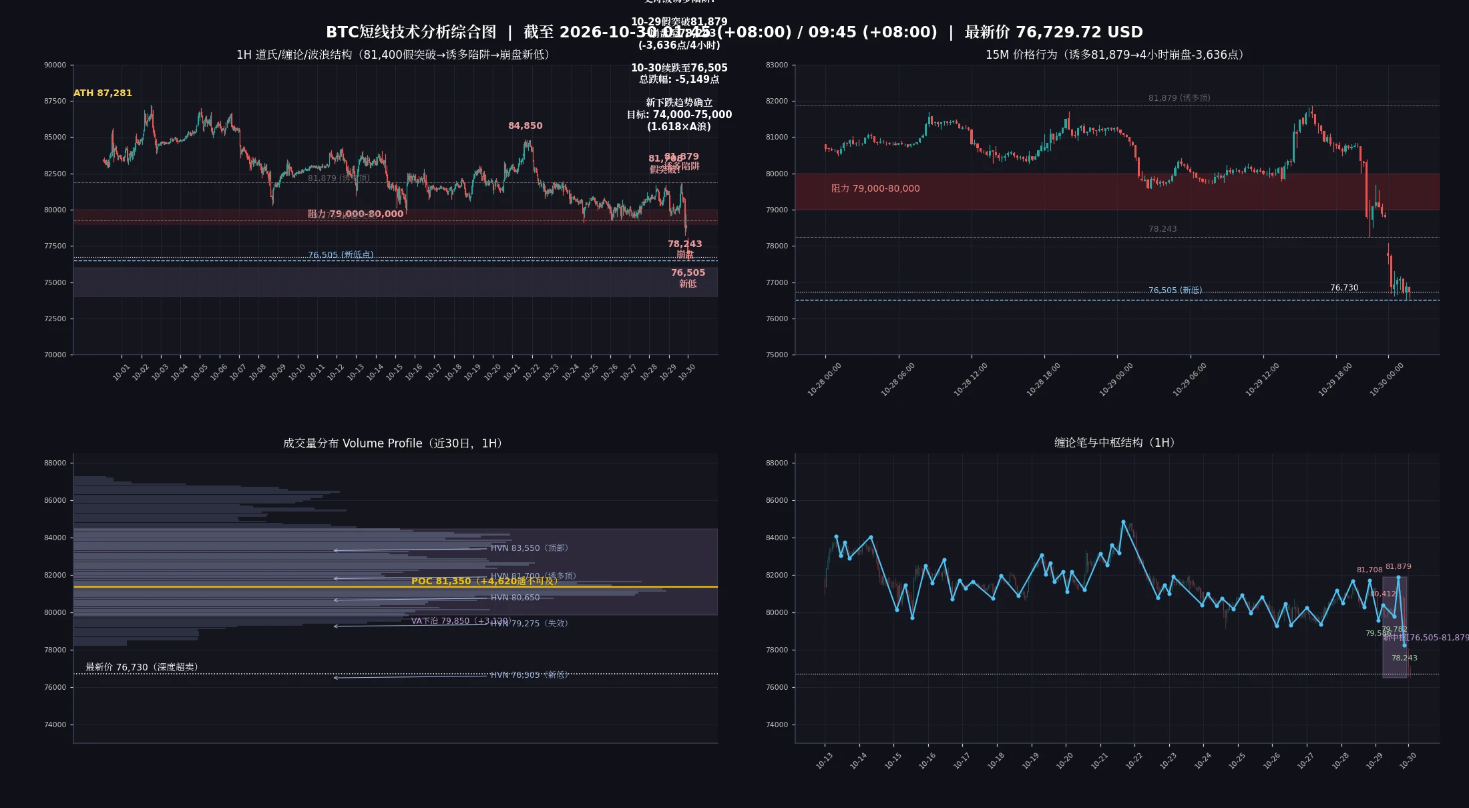Click the 'HVN 79,275 (失效)' label
Screen dimensions: 1469x808
(x=530, y=623)
